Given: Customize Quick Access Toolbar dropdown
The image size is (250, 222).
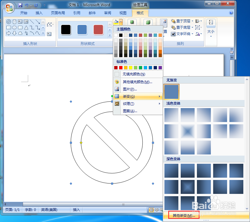Looking at the screenshot, I should coord(44,5).
